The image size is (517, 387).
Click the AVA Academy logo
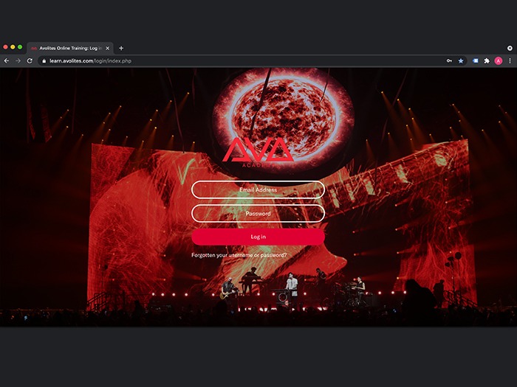258,151
